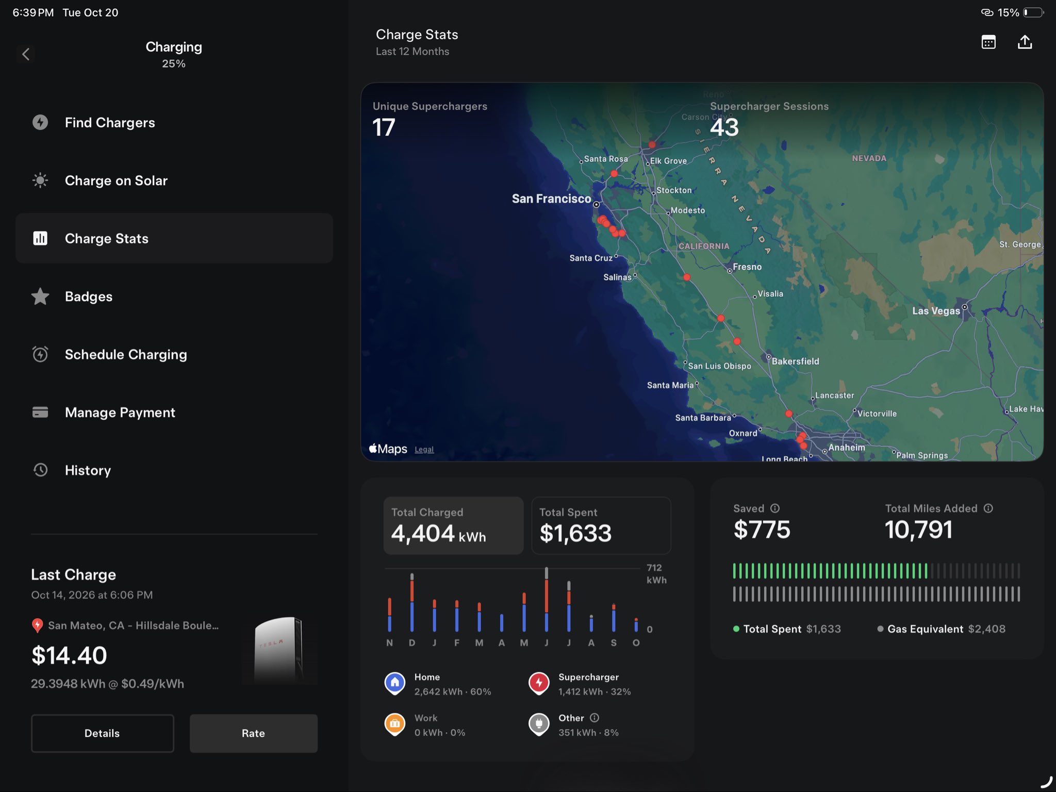
Task: Tap the info icon next to Total Miles Added
Action: 988,508
